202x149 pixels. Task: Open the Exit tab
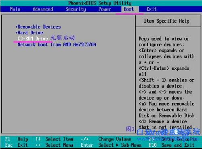click(x=151, y=9)
